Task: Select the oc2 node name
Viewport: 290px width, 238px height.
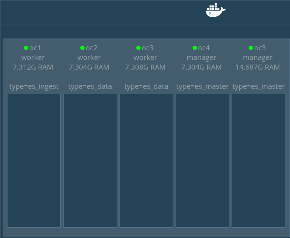Action: tap(92, 48)
